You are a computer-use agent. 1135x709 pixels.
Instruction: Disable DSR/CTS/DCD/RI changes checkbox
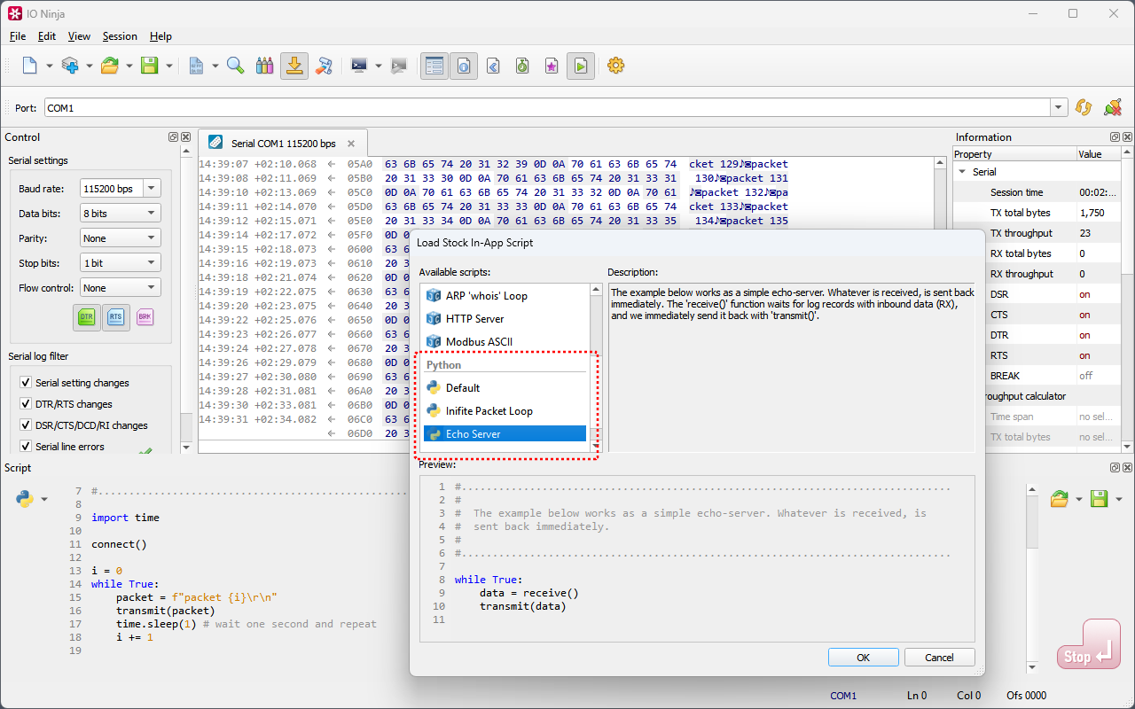[26, 425]
